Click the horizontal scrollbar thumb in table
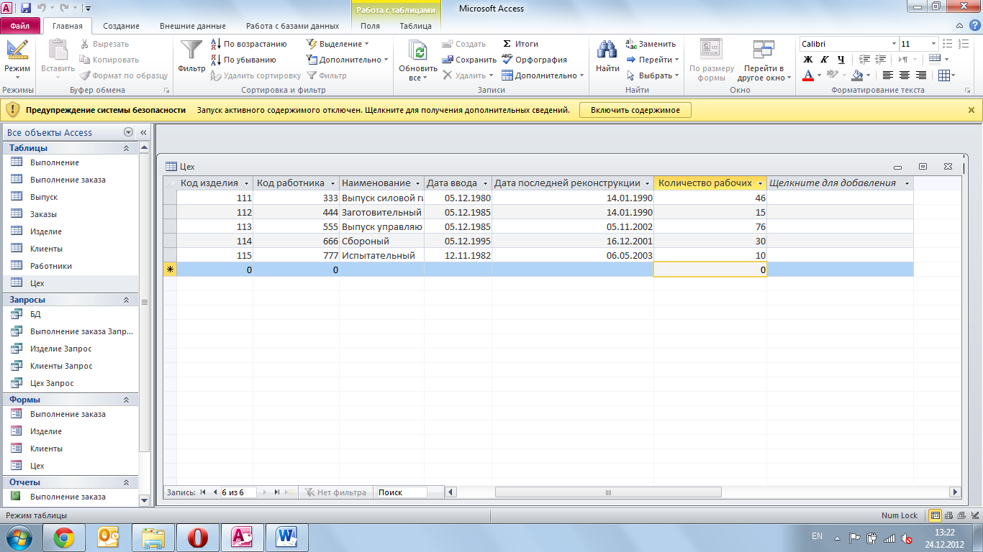983x552 pixels. [608, 492]
